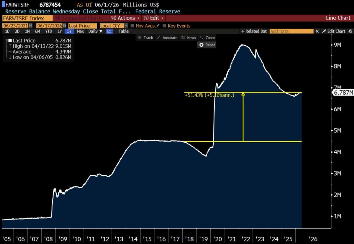Click the end date field 06/17/2026
354x244 pixels.
[x=50, y=26]
